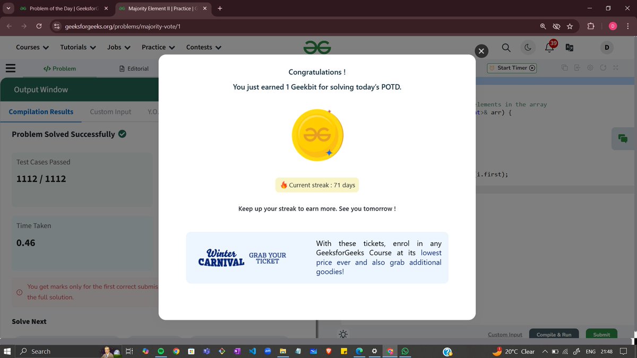
Task: Toggle fullscreen editor icon
Action: click(x=616, y=68)
